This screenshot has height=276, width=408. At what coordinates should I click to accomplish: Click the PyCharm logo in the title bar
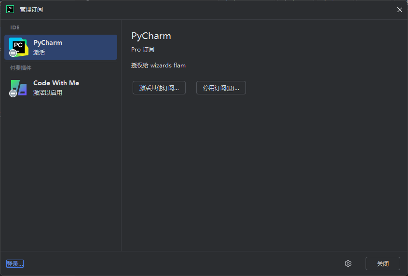(10, 9)
